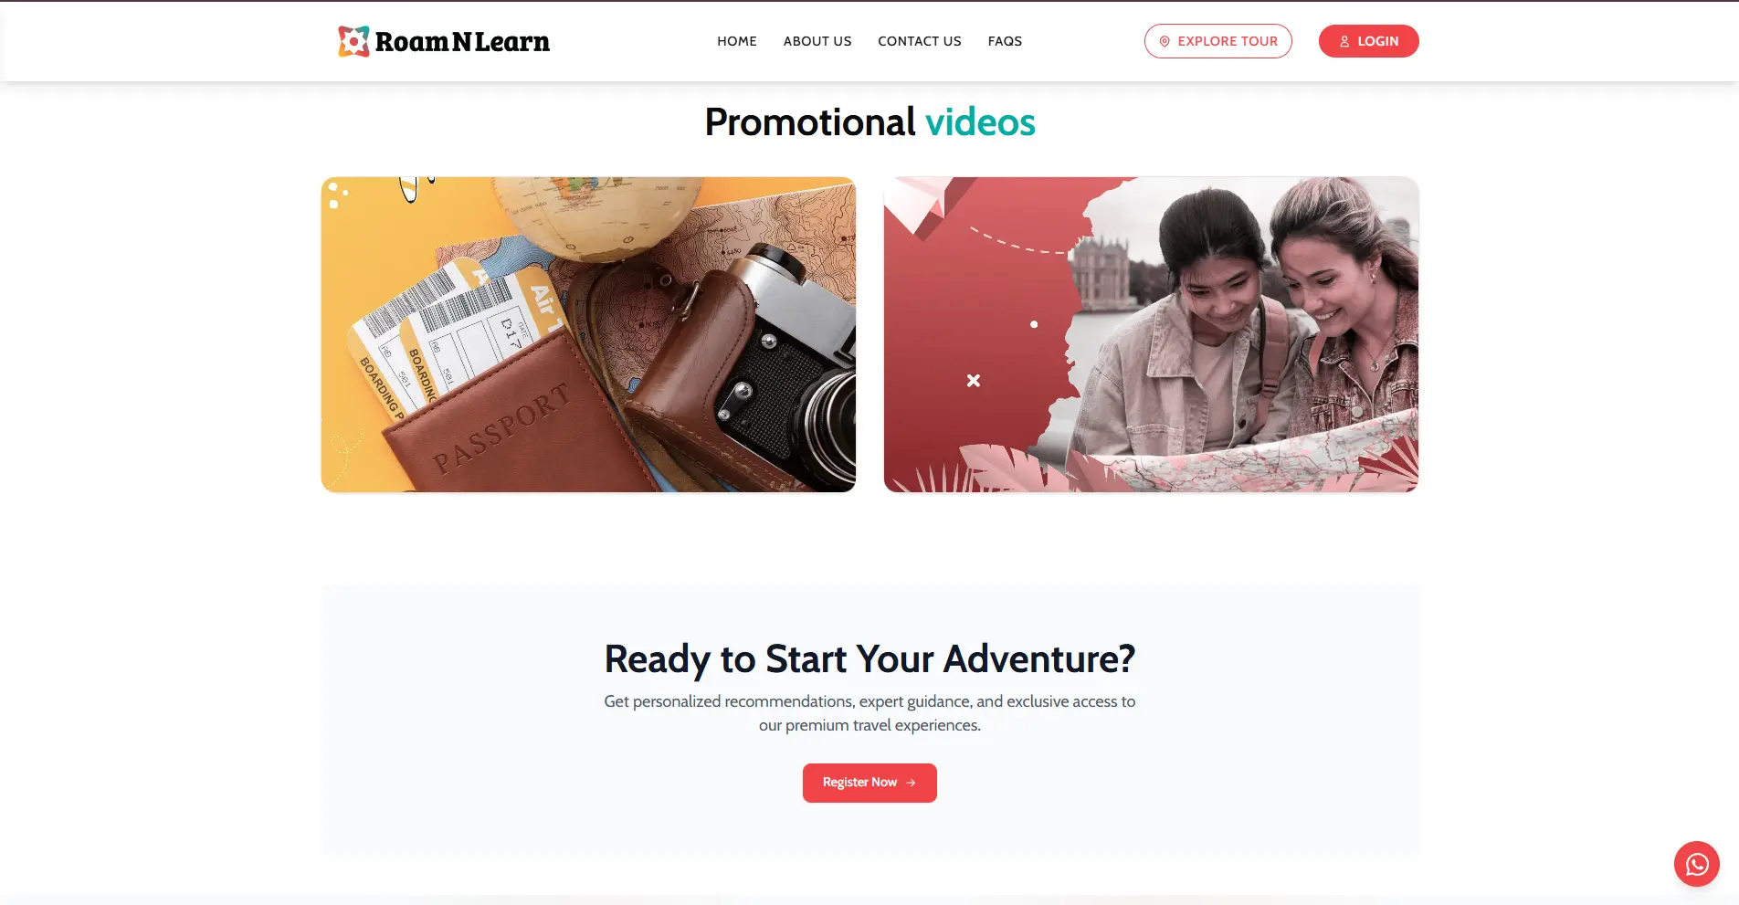Go to the Home page

737,41
